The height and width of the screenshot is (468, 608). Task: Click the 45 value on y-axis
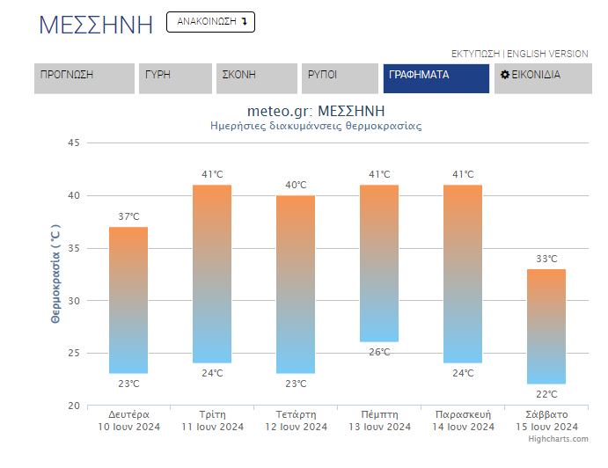[74, 143]
